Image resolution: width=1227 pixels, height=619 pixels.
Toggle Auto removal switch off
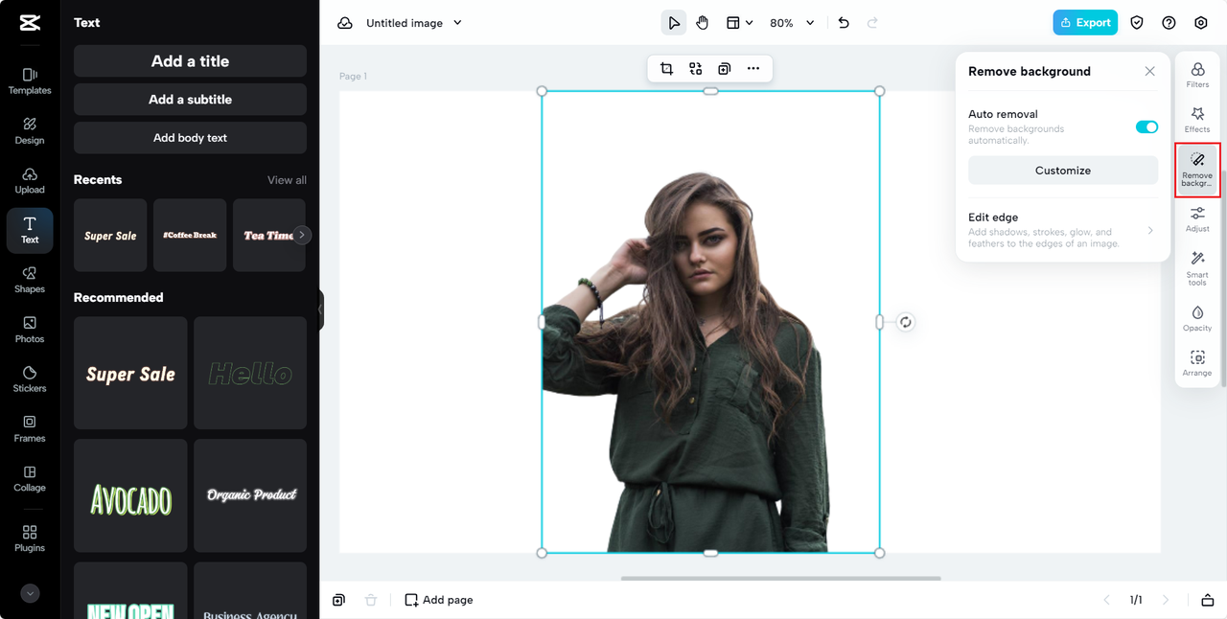(1146, 126)
